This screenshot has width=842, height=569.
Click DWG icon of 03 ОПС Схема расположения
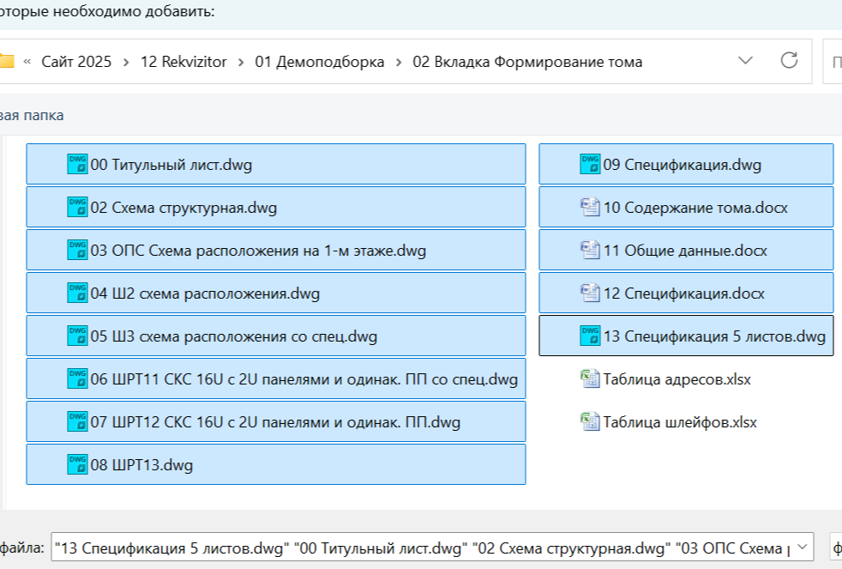pyautogui.click(x=77, y=250)
